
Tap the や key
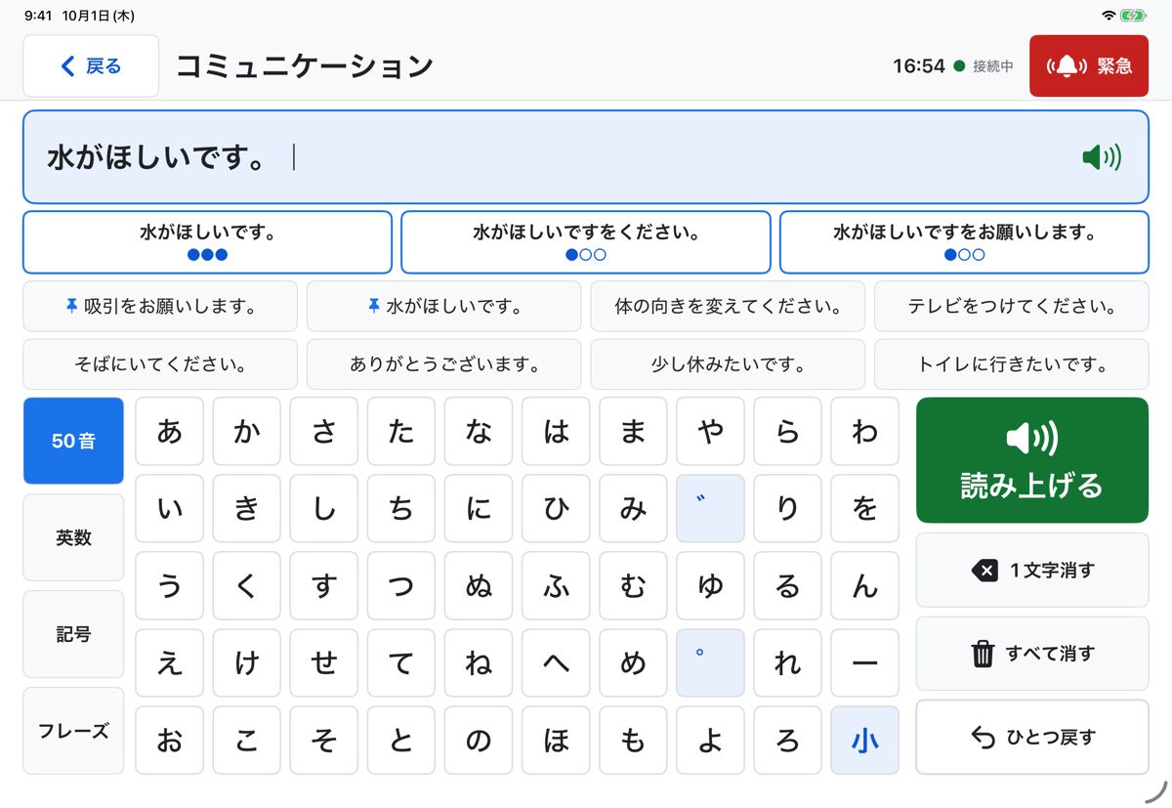click(x=710, y=432)
